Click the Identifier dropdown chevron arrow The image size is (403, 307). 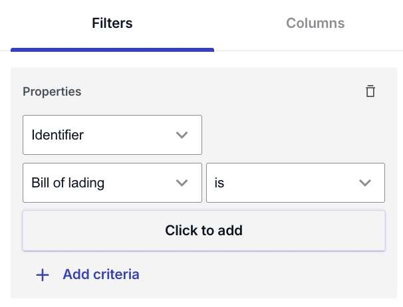pyautogui.click(x=182, y=135)
